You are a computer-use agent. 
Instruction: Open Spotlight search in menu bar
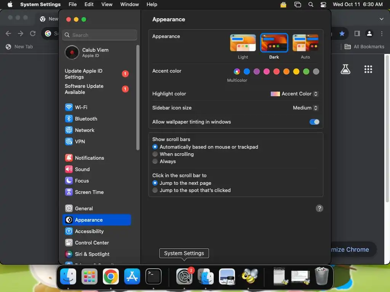[x=311, y=5]
